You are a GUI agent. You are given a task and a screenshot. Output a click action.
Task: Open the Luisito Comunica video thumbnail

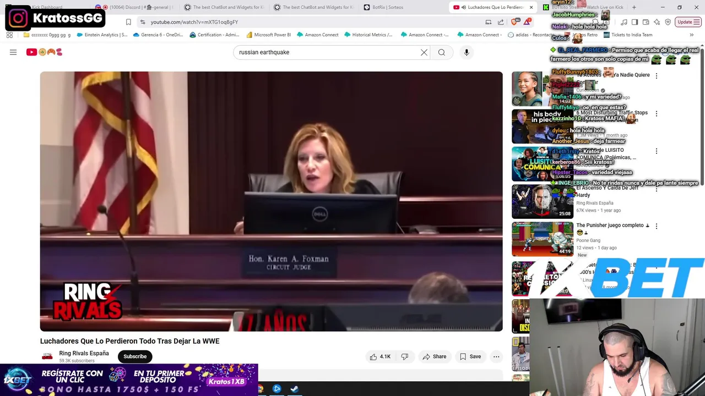[x=543, y=164]
